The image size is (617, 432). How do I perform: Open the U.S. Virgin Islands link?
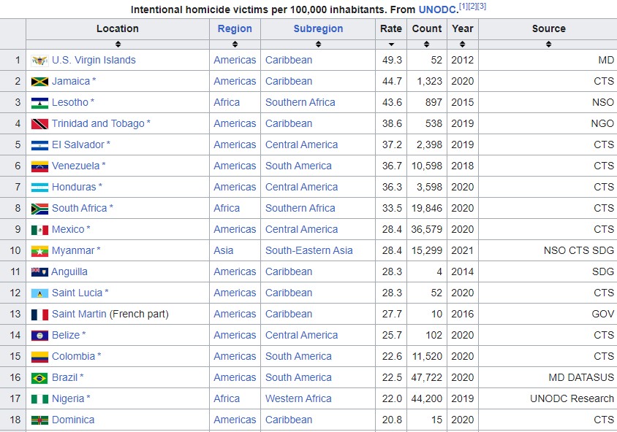[94, 60]
